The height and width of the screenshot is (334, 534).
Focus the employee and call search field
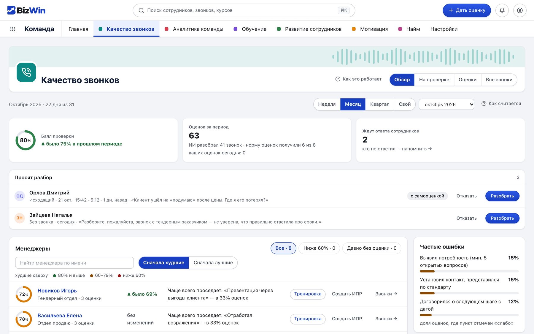[x=244, y=10]
